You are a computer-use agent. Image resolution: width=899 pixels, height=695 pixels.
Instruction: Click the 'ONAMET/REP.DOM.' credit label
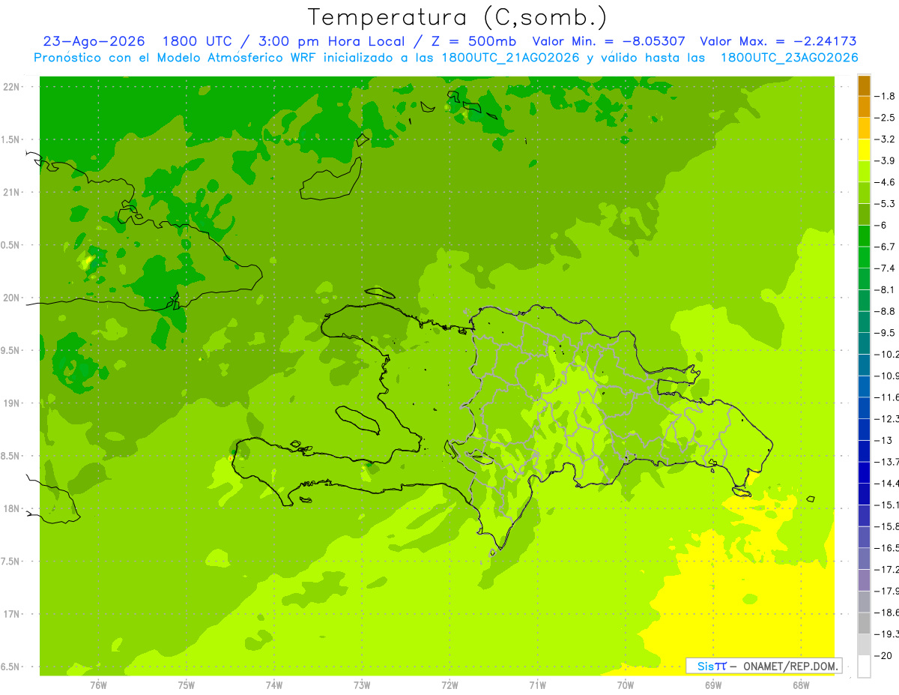[791, 666]
